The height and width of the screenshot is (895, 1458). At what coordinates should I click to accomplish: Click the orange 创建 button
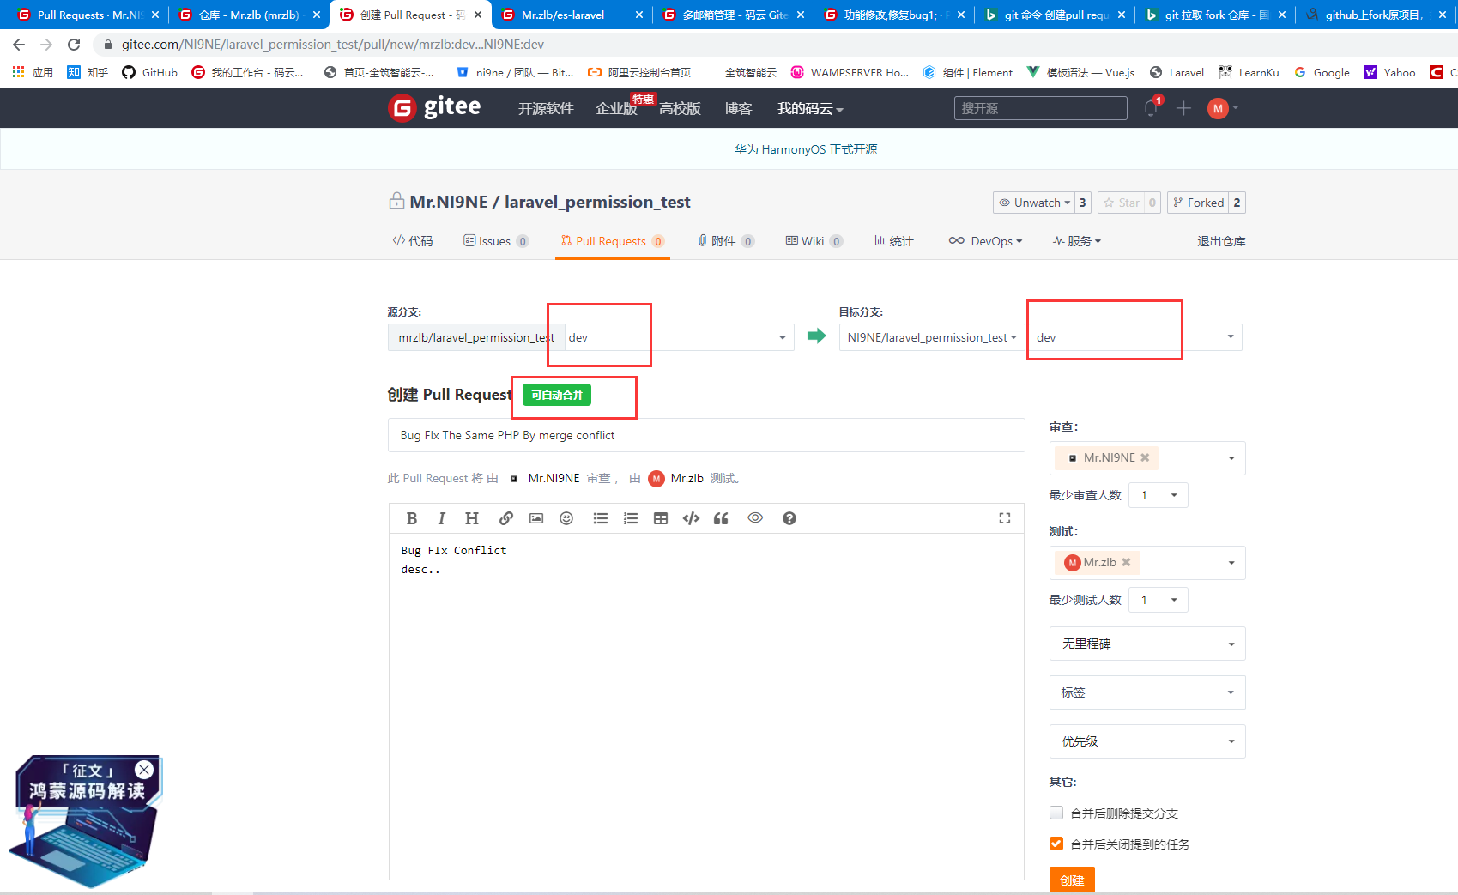(1072, 880)
